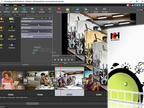Click the Buy Online button
144x108 pixels.
[139, 10]
